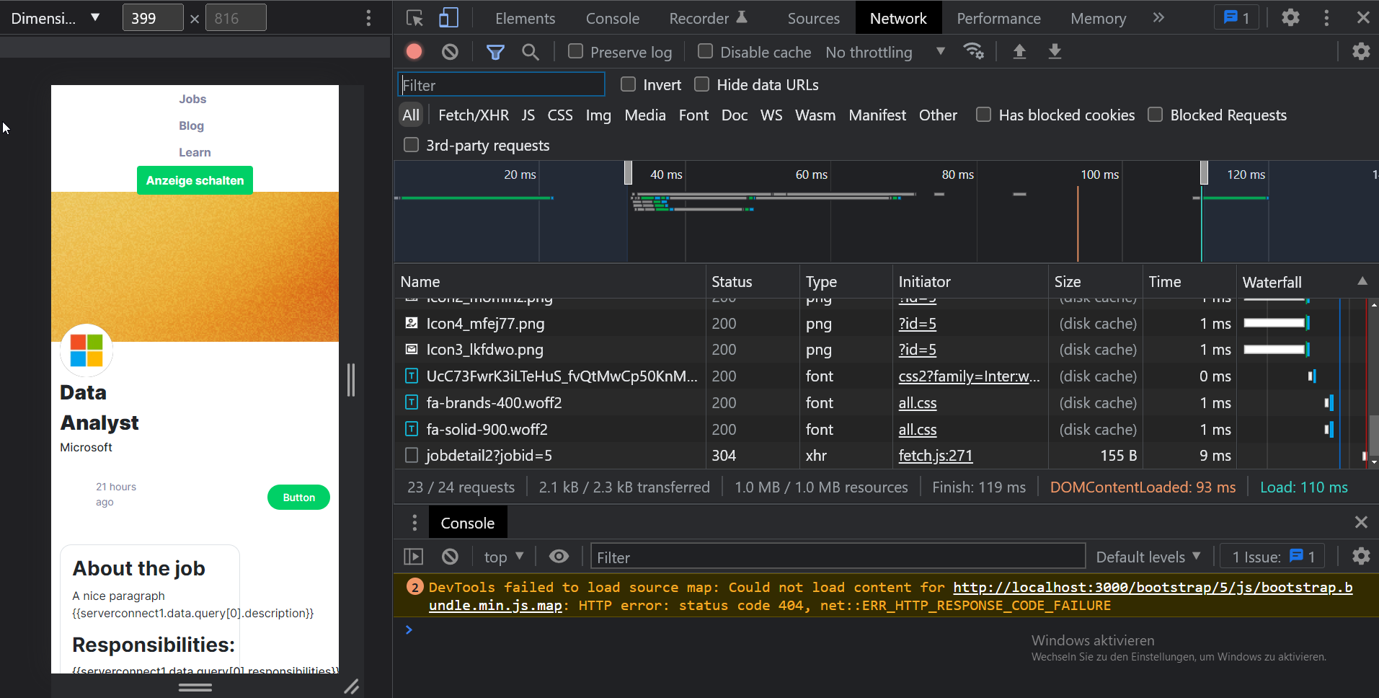This screenshot has height=698, width=1379.
Task: Click the import HAR file upload icon
Action: click(x=1019, y=52)
